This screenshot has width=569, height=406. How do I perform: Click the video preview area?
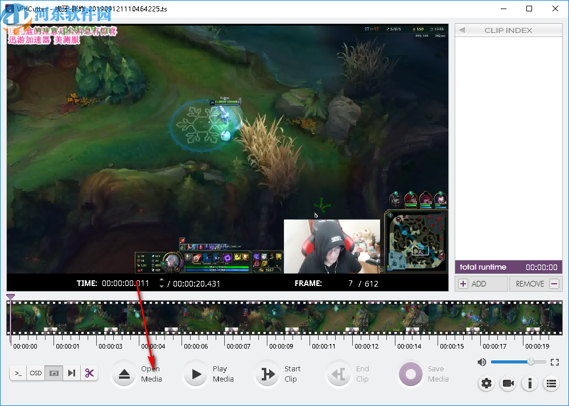(228, 148)
